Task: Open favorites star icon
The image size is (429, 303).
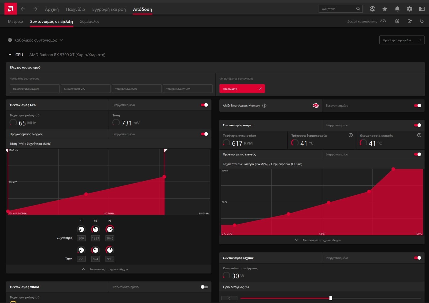Action: [x=385, y=9]
